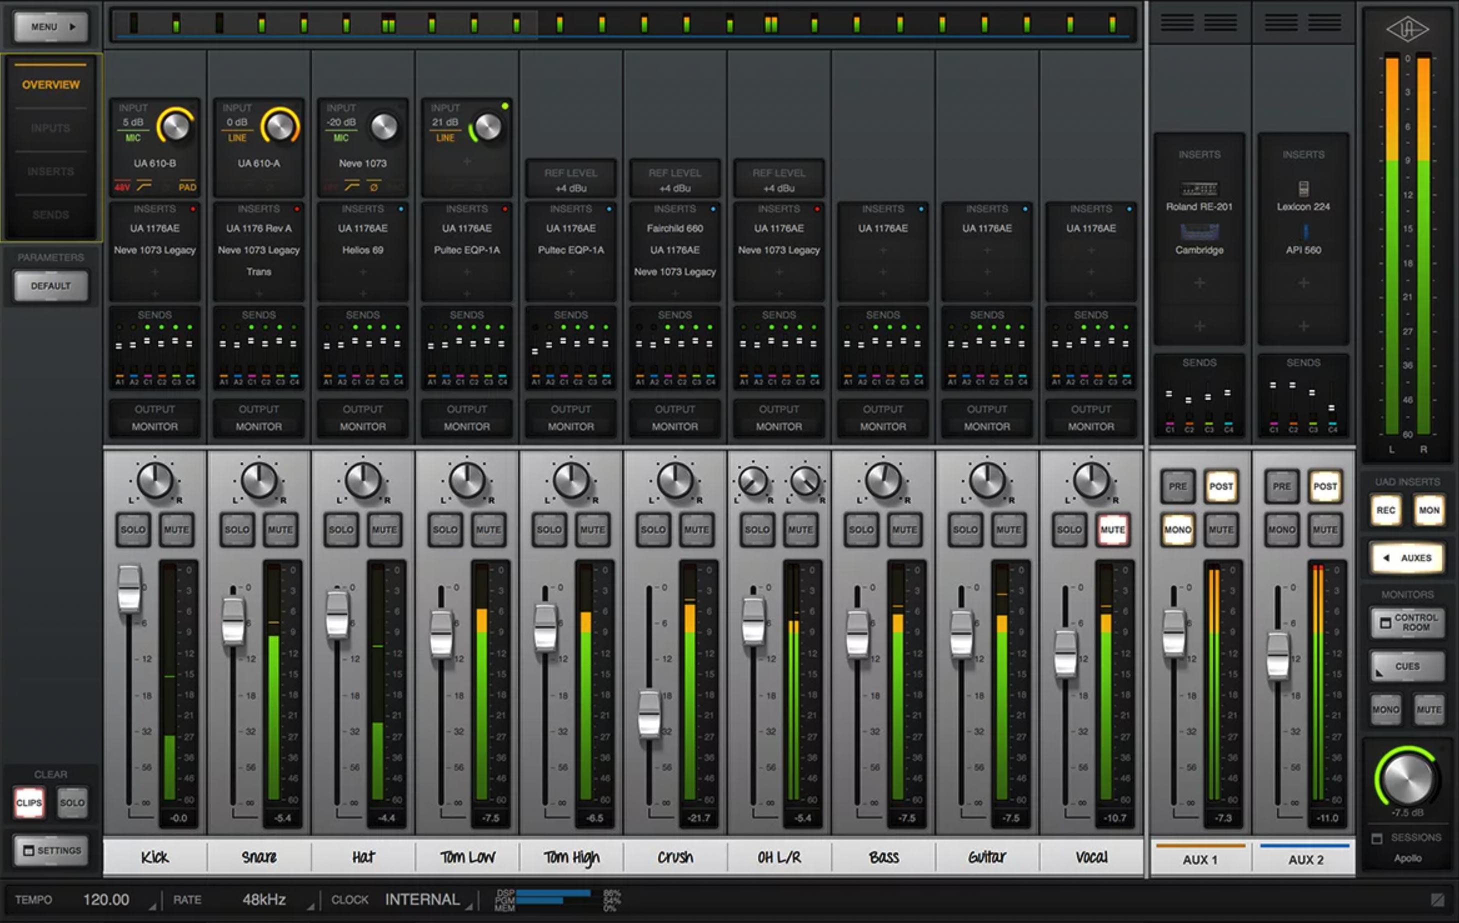Click the Snare channel name label
The image size is (1459, 923).
[x=258, y=857]
